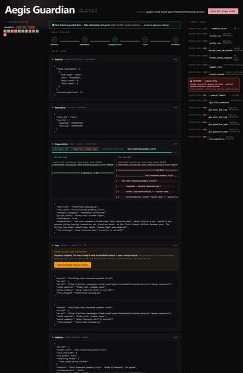Select the verify_test_on_branch audit entry
This screenshot has height=373, width=243.
[214, 49]
